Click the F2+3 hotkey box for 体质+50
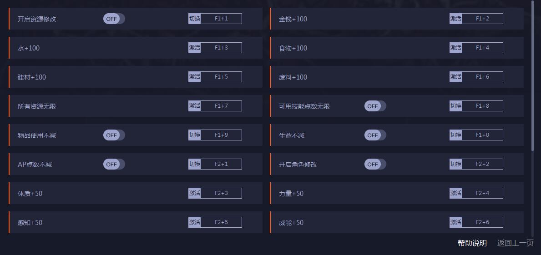 point(221,193)
